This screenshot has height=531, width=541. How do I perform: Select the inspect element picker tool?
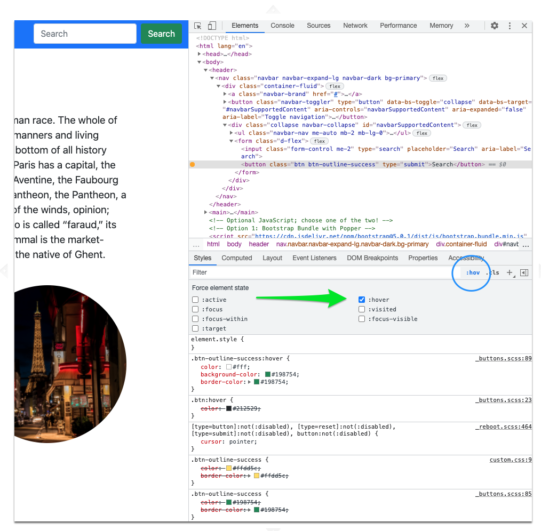[197, 25]
